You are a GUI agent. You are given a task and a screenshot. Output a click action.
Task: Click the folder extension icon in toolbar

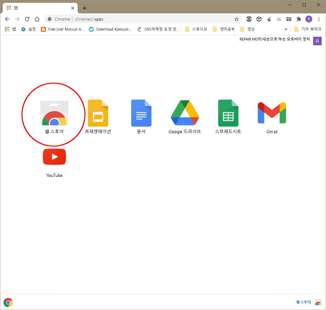pos(289,19)
